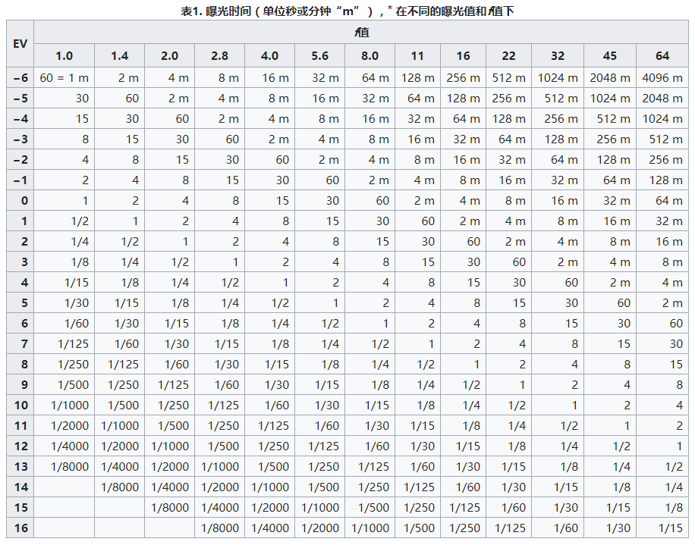Click the EV 16 row header
The width and height of the screenshot is (695, 545).
click(x=20, y=528)
